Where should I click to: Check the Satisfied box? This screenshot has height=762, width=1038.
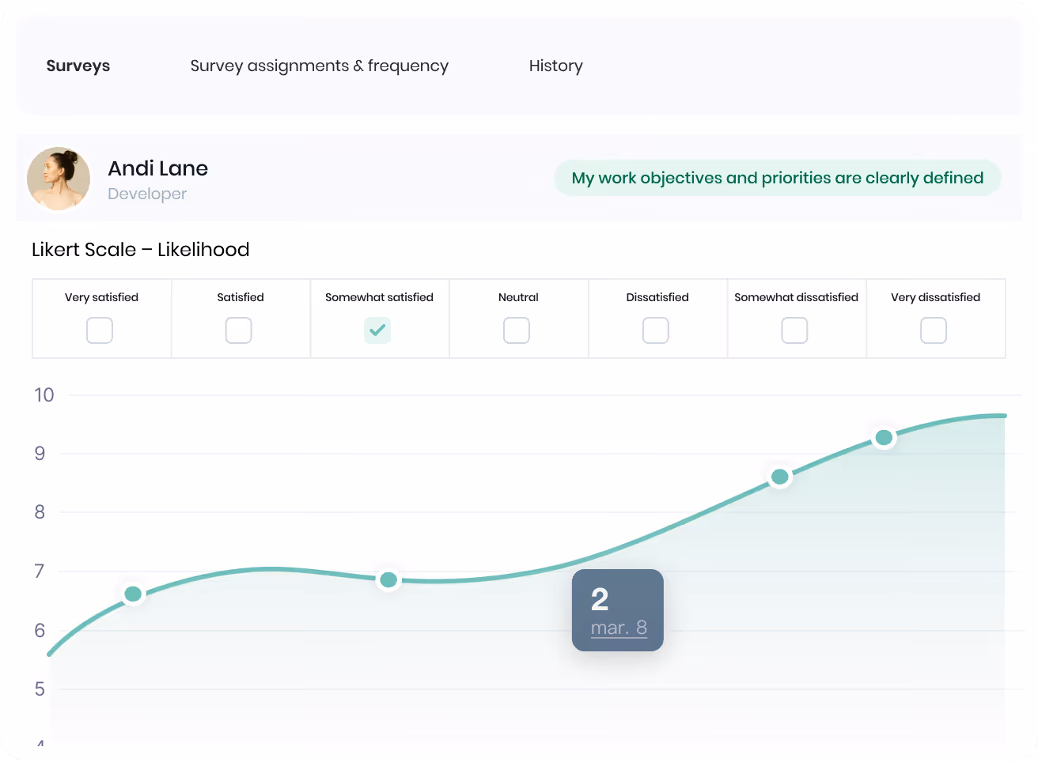coord(239,330)
